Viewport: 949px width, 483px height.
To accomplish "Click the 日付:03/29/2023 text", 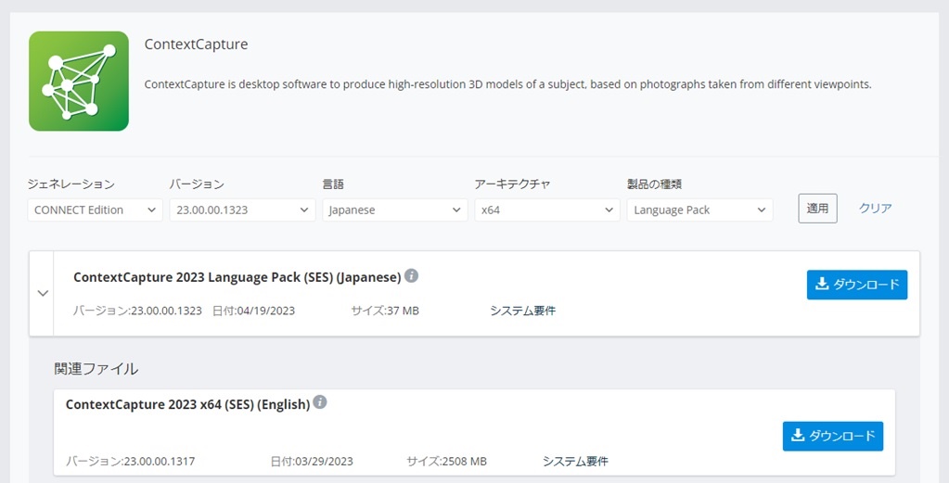I will coord(312,462).
